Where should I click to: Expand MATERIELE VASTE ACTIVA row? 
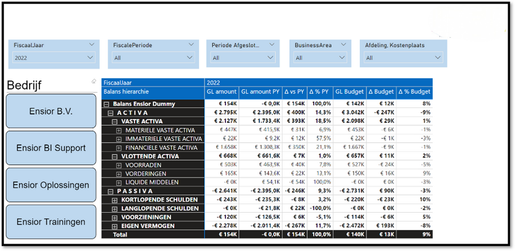[119, 130]
